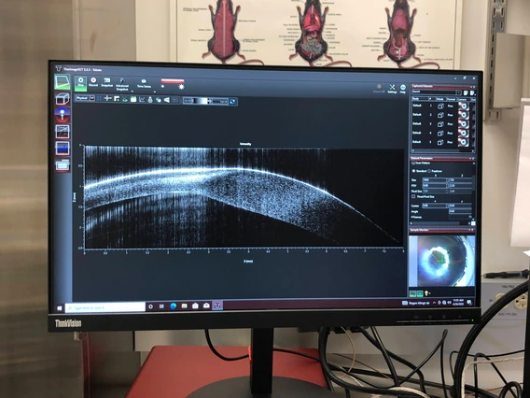Open the Settings tools icon

point(392,89)
